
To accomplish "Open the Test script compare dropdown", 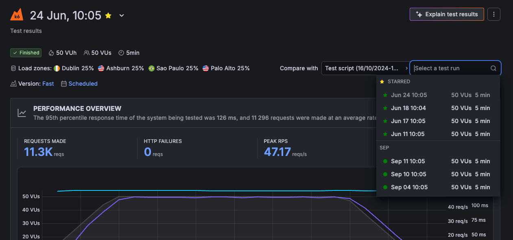I will pos(365,68).
